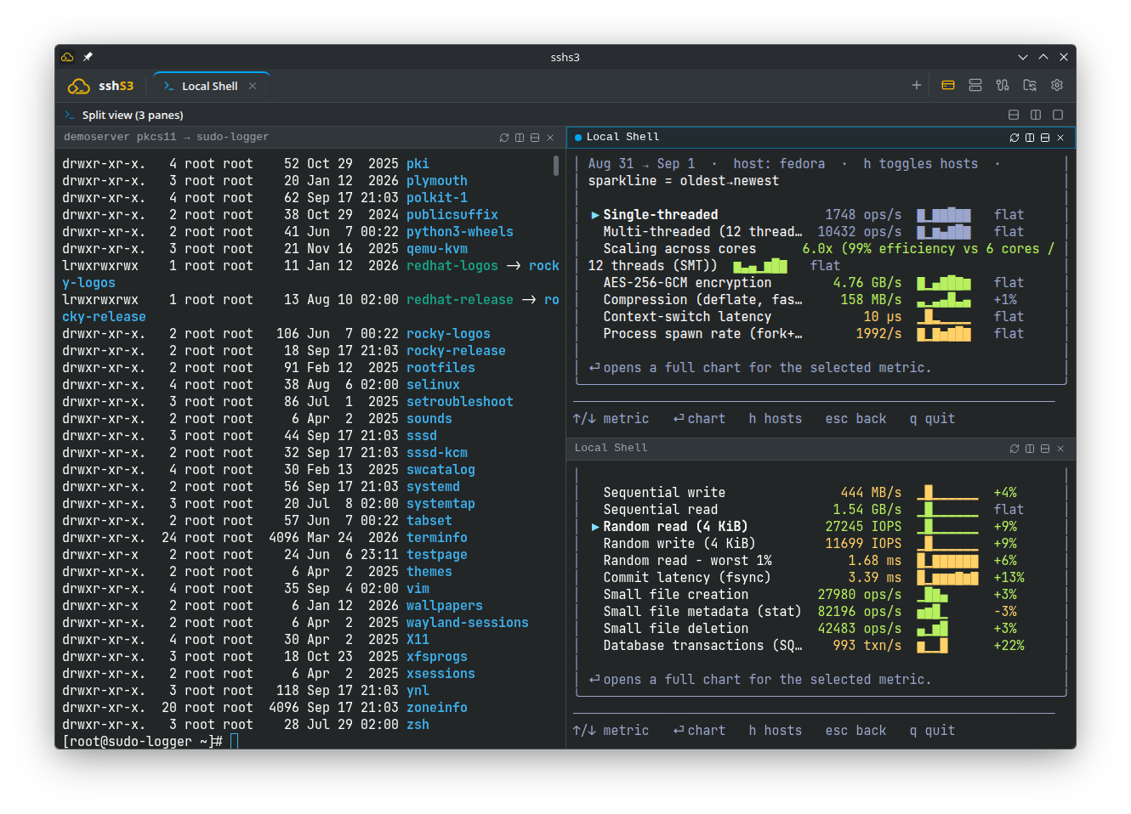Open the port forwarding plug icon
Image resolution: width=1131 pixels, height=814 pixels.
pos(1003,85)
